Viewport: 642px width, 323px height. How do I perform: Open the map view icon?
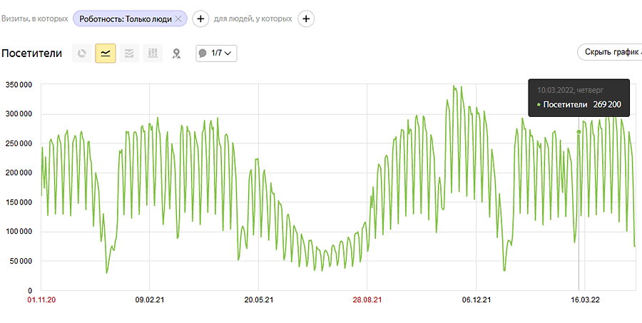point(176,53)
